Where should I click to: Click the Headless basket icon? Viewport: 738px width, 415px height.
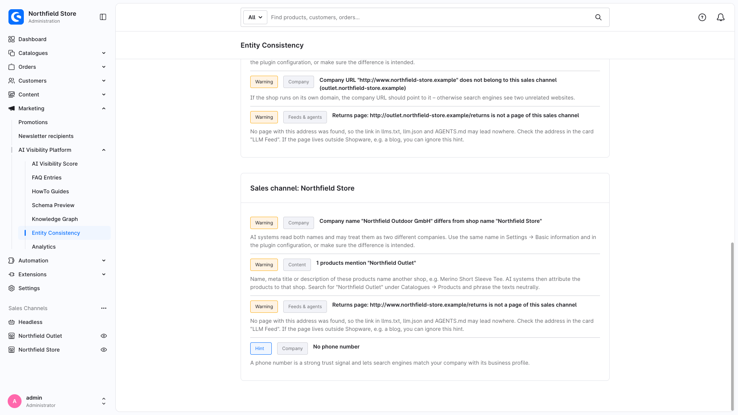[12, 322]
